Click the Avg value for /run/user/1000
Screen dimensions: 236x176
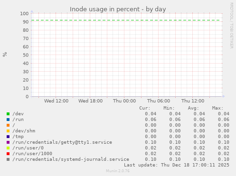point(199,154)
